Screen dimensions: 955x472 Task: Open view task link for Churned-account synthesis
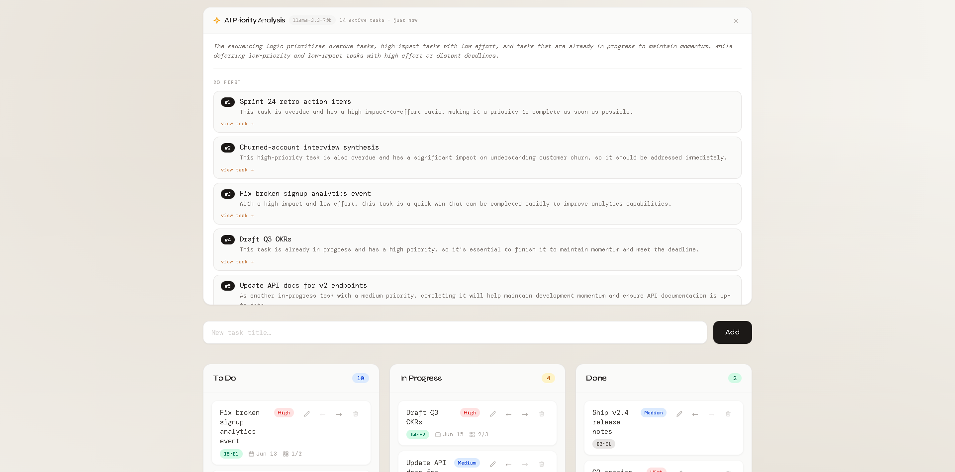pos(237,170)
